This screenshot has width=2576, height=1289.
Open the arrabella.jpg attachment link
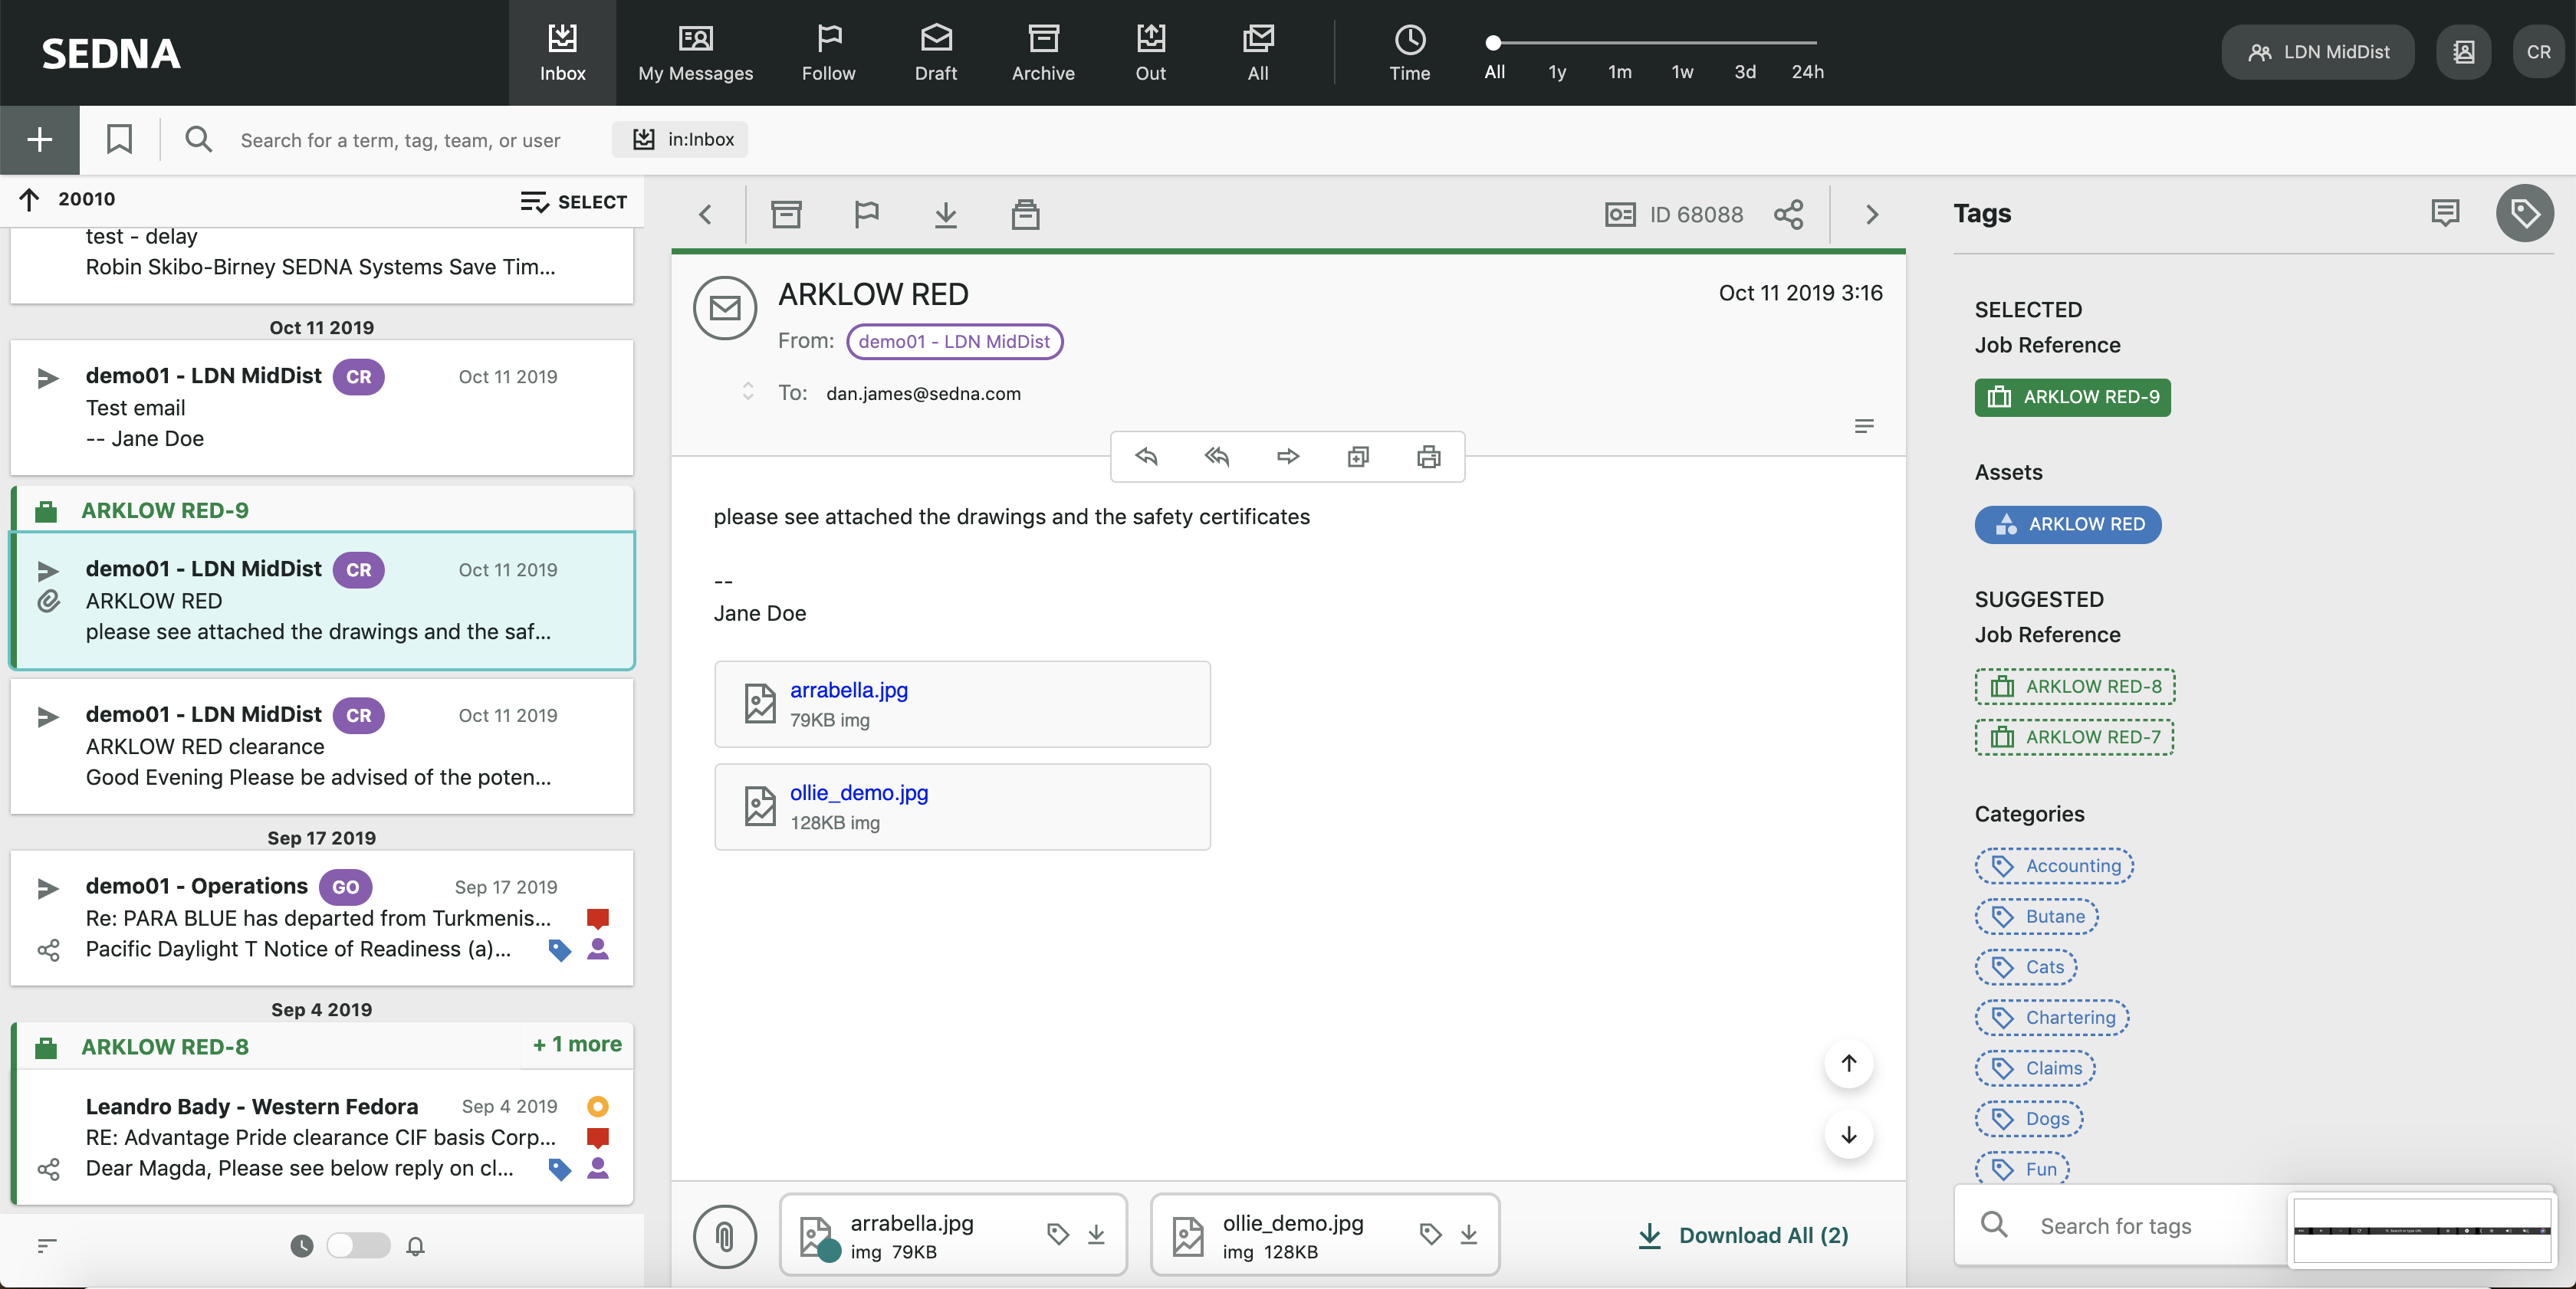pyautogui.click(x=848, y=690)
